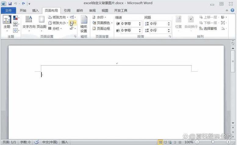Click 页面边框 page borders button
This screenshot has width=237, height=145.
[x=101, y=28]
